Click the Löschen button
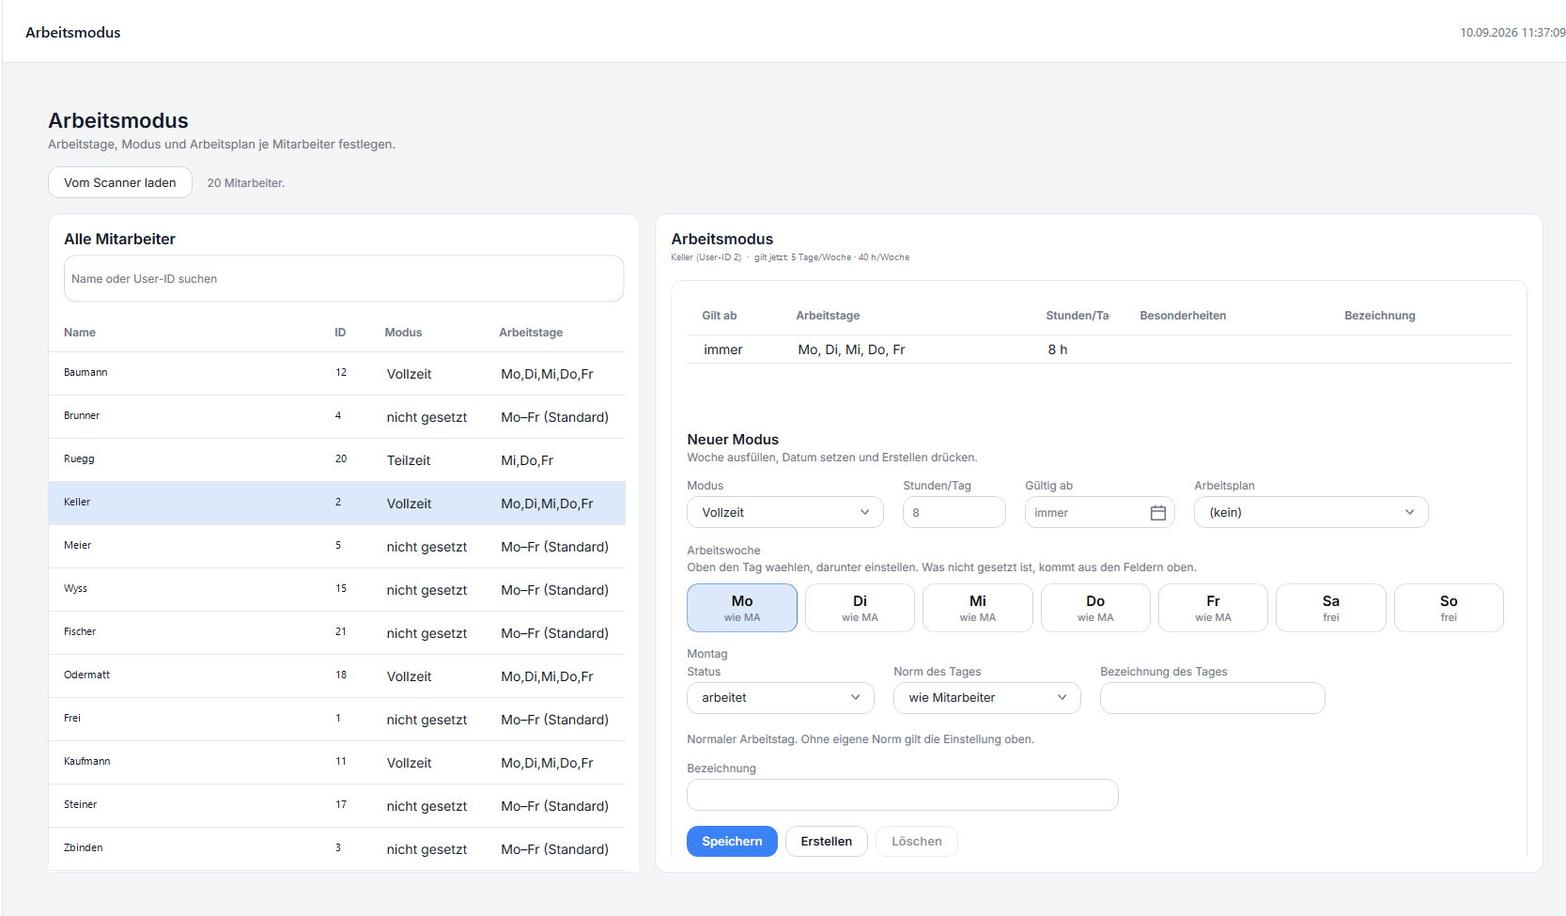This screenshot has width=1566, height=916. pos(917,842)
